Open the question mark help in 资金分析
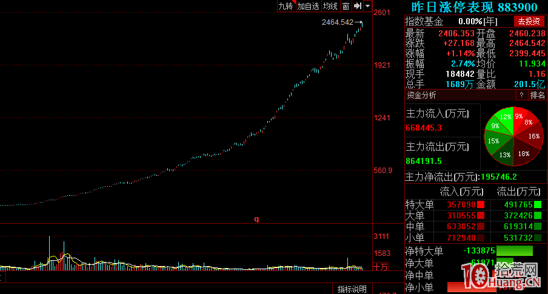548x294 pixels. (x=521, y=95)
